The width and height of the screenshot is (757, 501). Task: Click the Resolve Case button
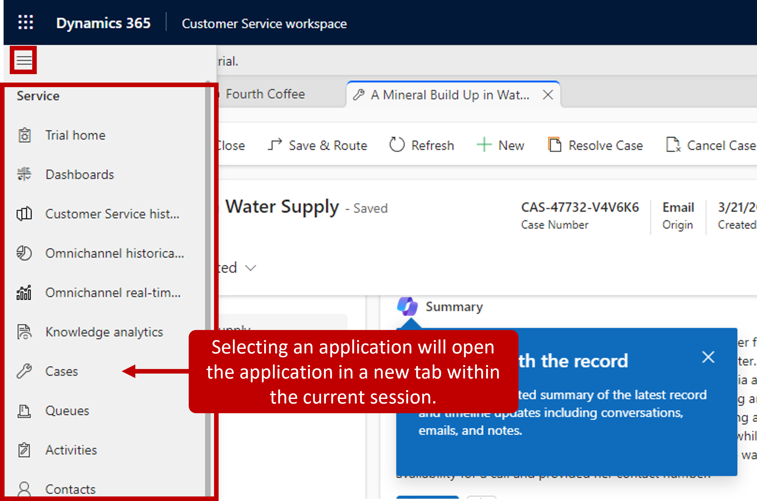point(596,145)
